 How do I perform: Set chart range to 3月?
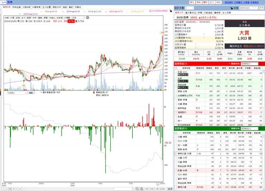click(x=146, y=189)
